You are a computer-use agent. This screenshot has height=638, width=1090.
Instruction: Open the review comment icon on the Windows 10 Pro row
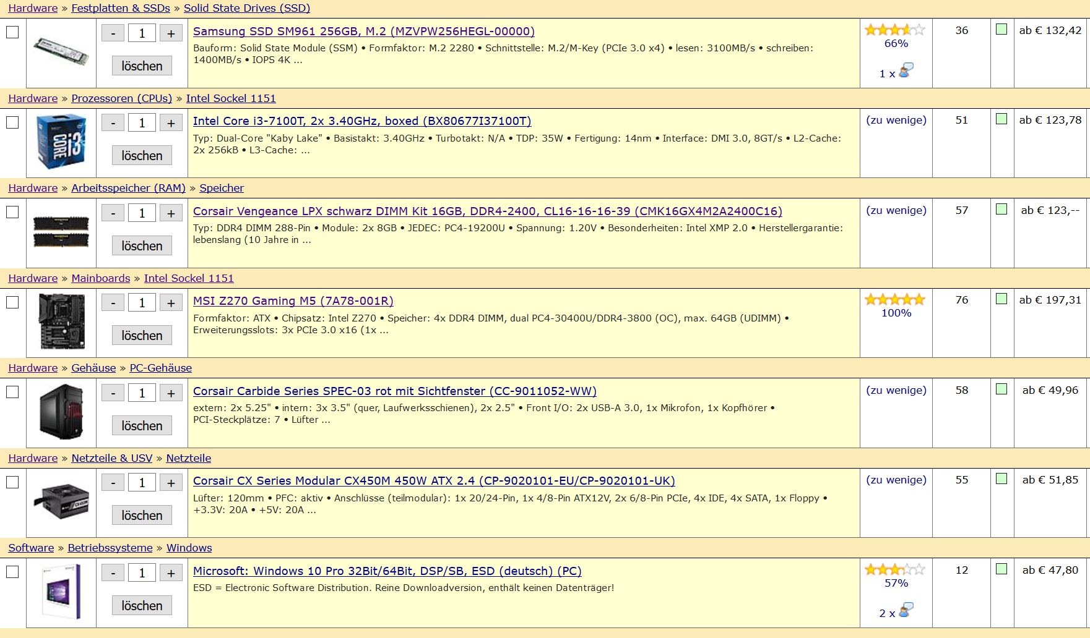click(906, 610)
